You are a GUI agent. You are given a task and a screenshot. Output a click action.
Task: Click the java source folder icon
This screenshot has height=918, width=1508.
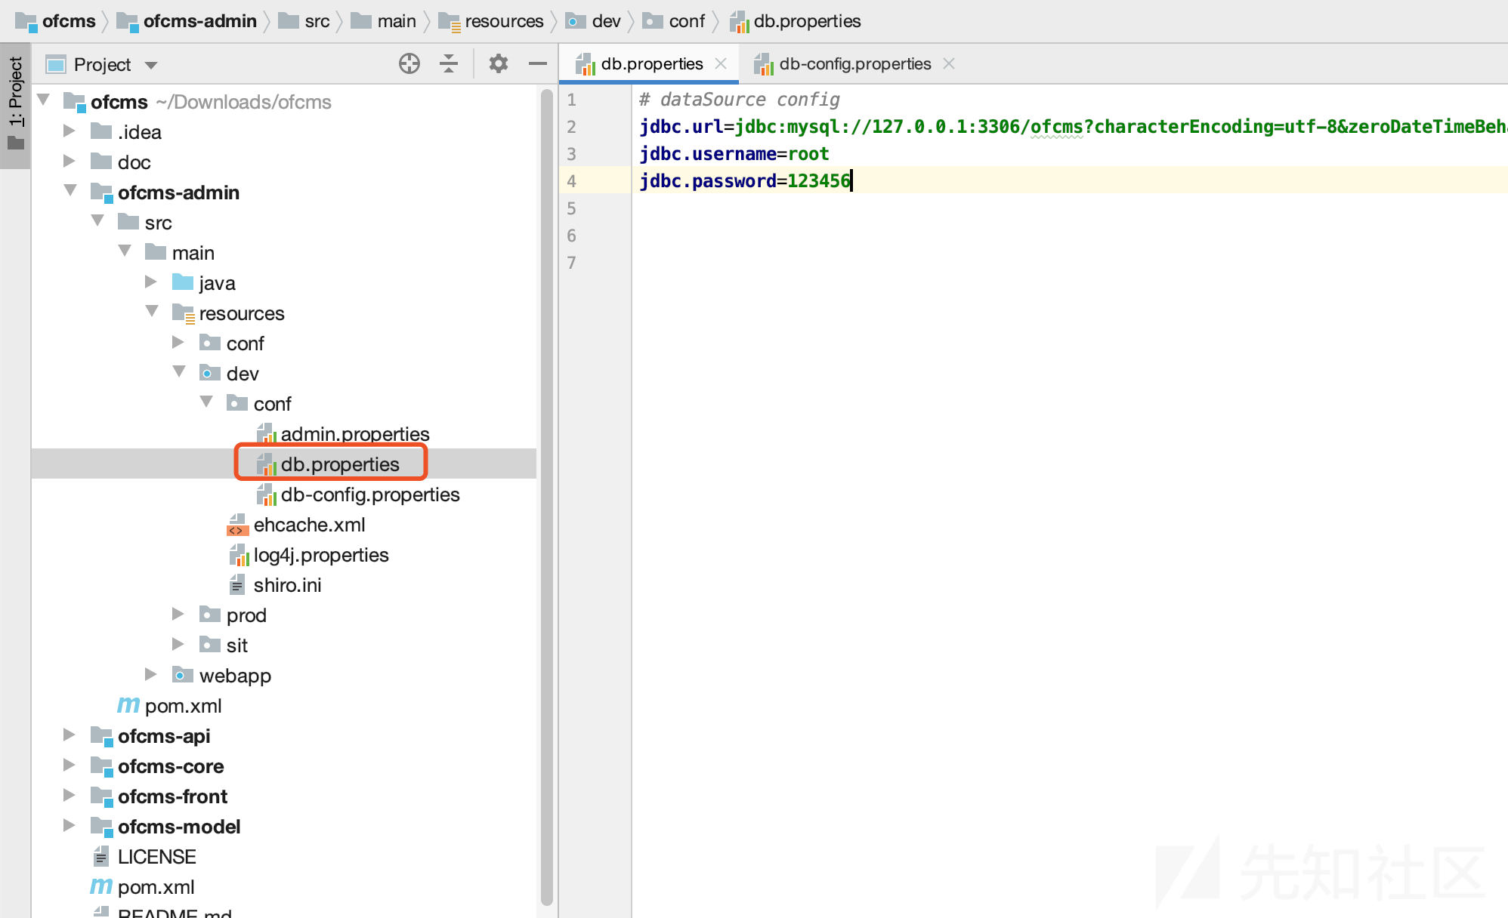pyautogui.click(x=183, y=282)
